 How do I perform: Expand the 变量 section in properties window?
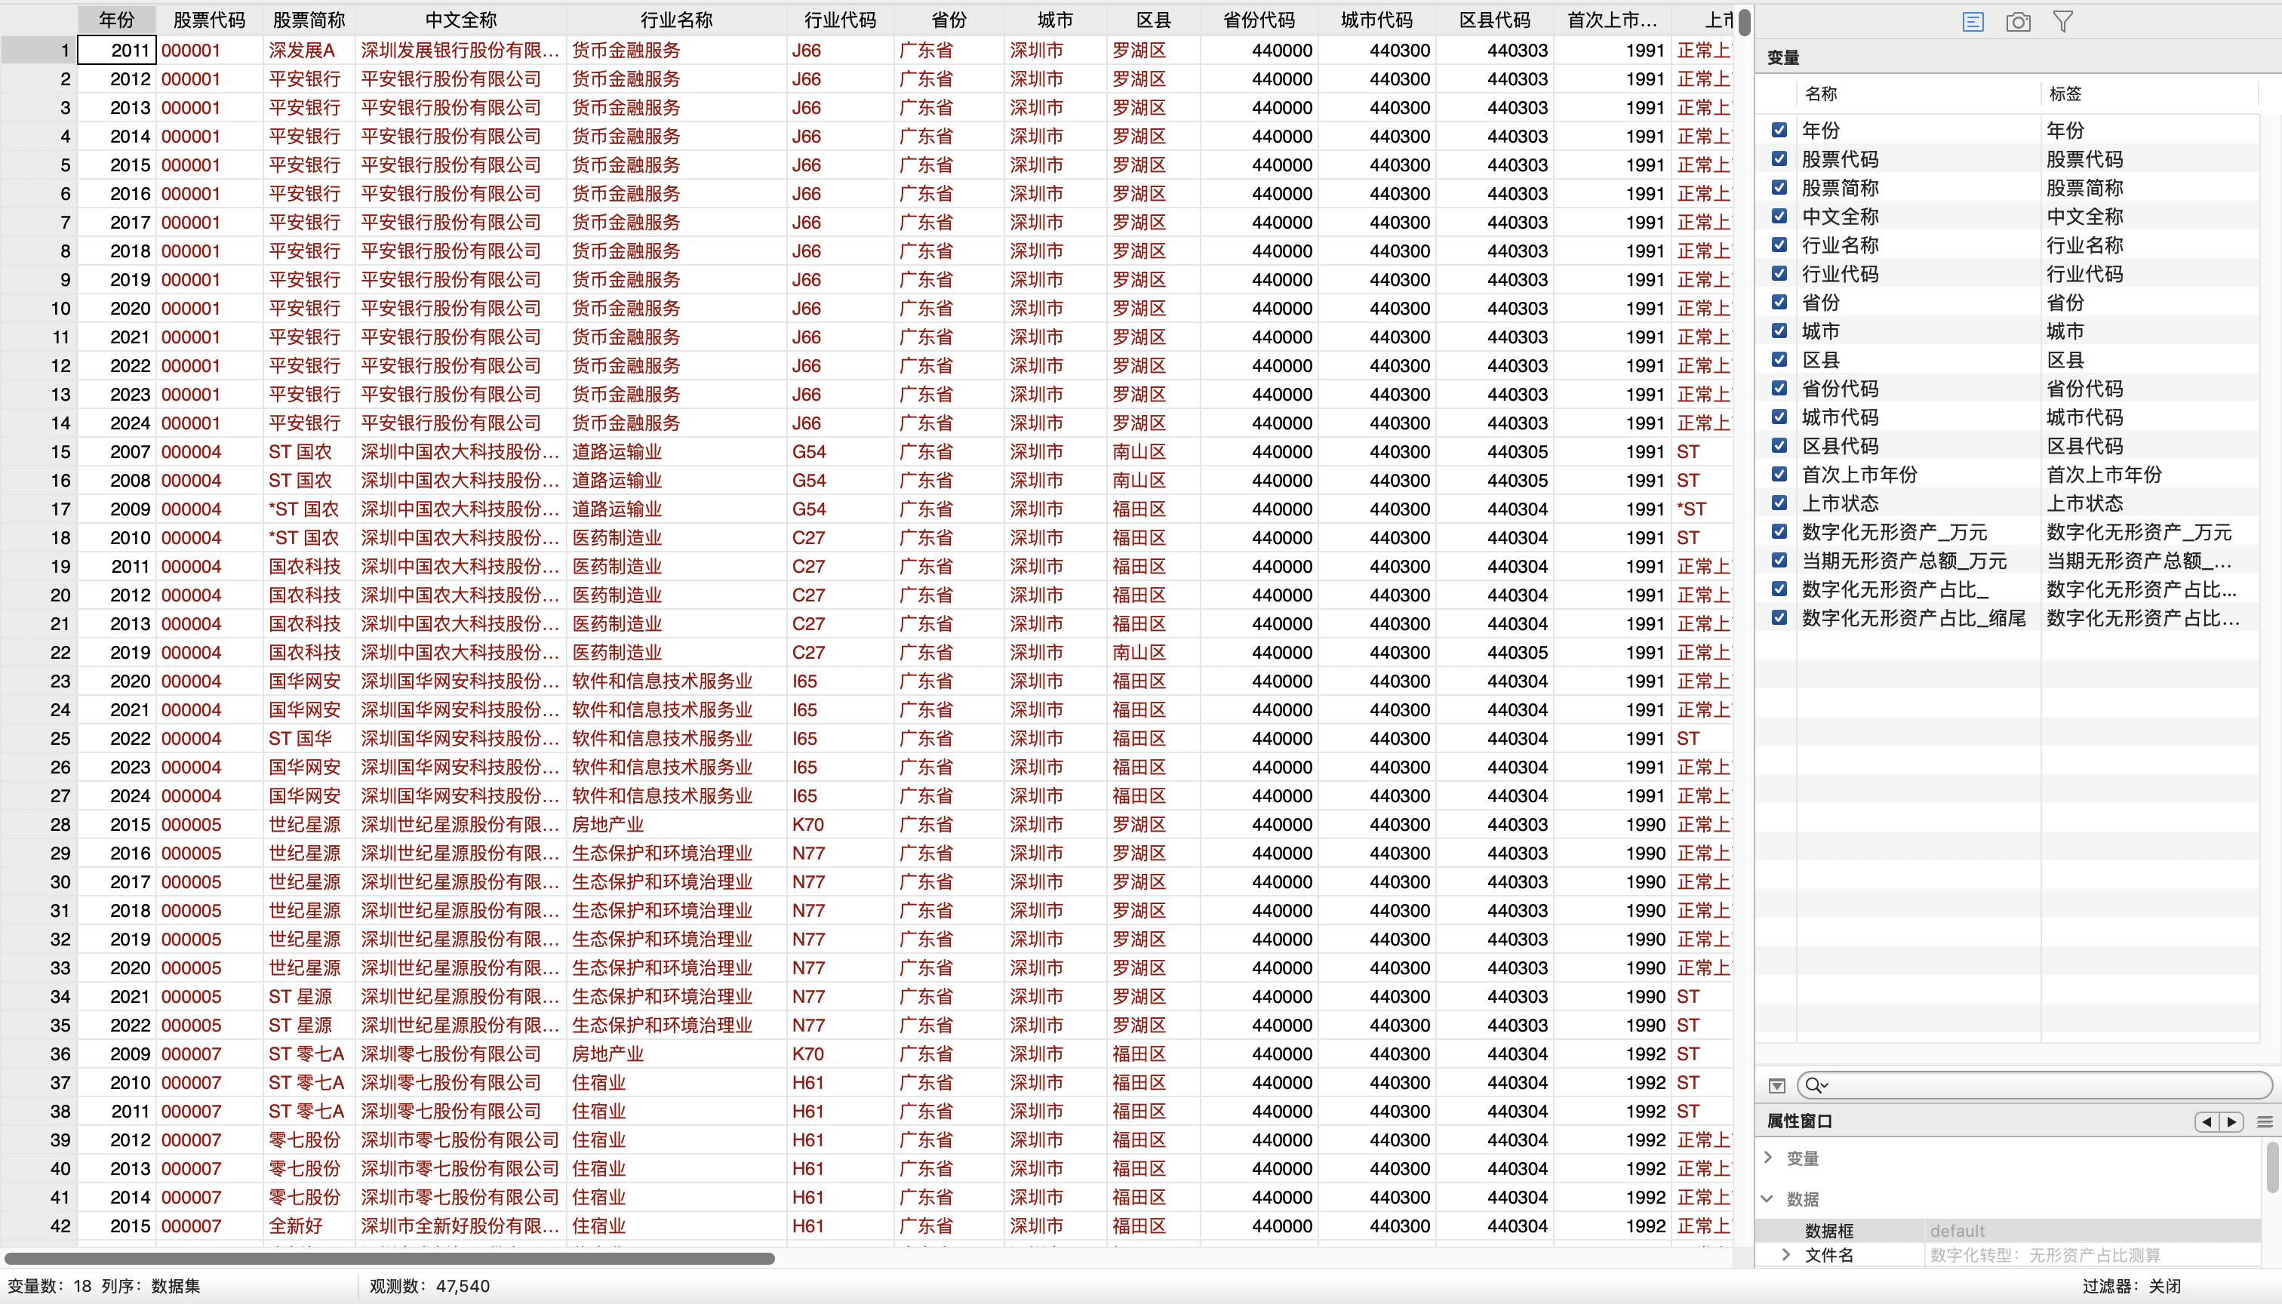[1768, 1157]
